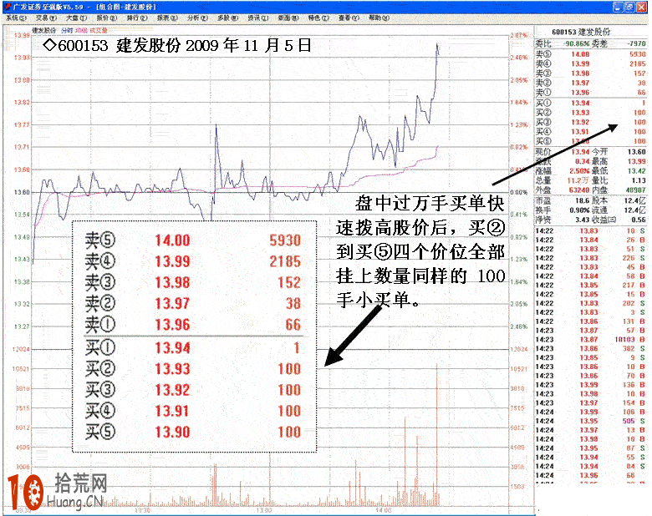Screen dimensions: 652x516
Task: Click the 今开 13.60 value
Action: click(637, 152)
